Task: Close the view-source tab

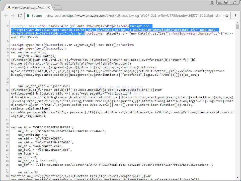Action: (x=49, y=7)
